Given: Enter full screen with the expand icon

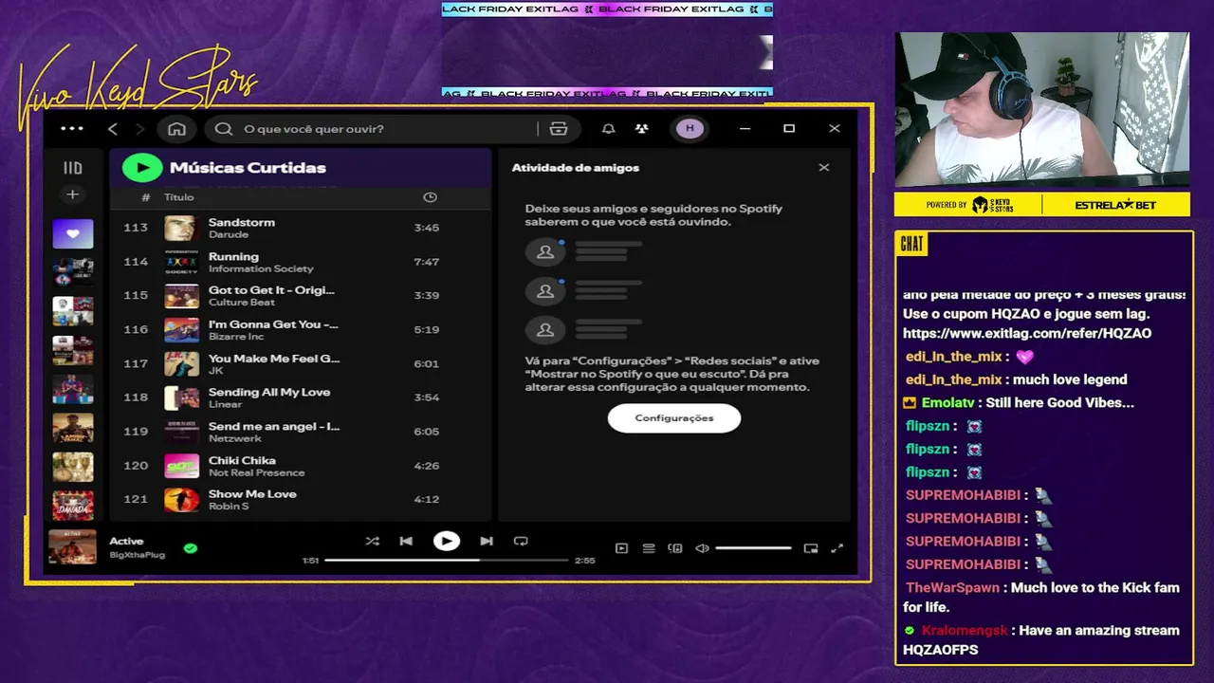Looking at the screenshot, I should 837,548.
